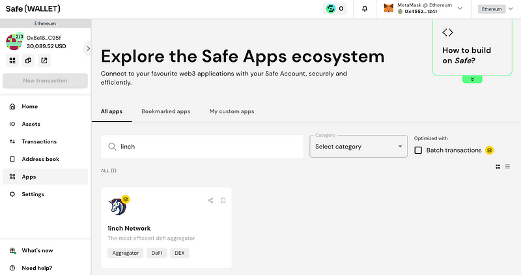Select the All apps tab
The width and height of the screenshot is (521, 275).
(x=111, y=111)
